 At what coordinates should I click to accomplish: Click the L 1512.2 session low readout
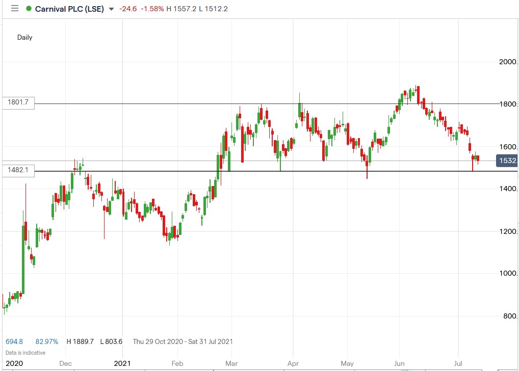point(213,9)
